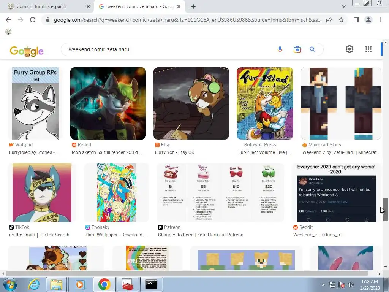
Task: Select the weekend comic zeta haru tab
Action: [139, 7]
